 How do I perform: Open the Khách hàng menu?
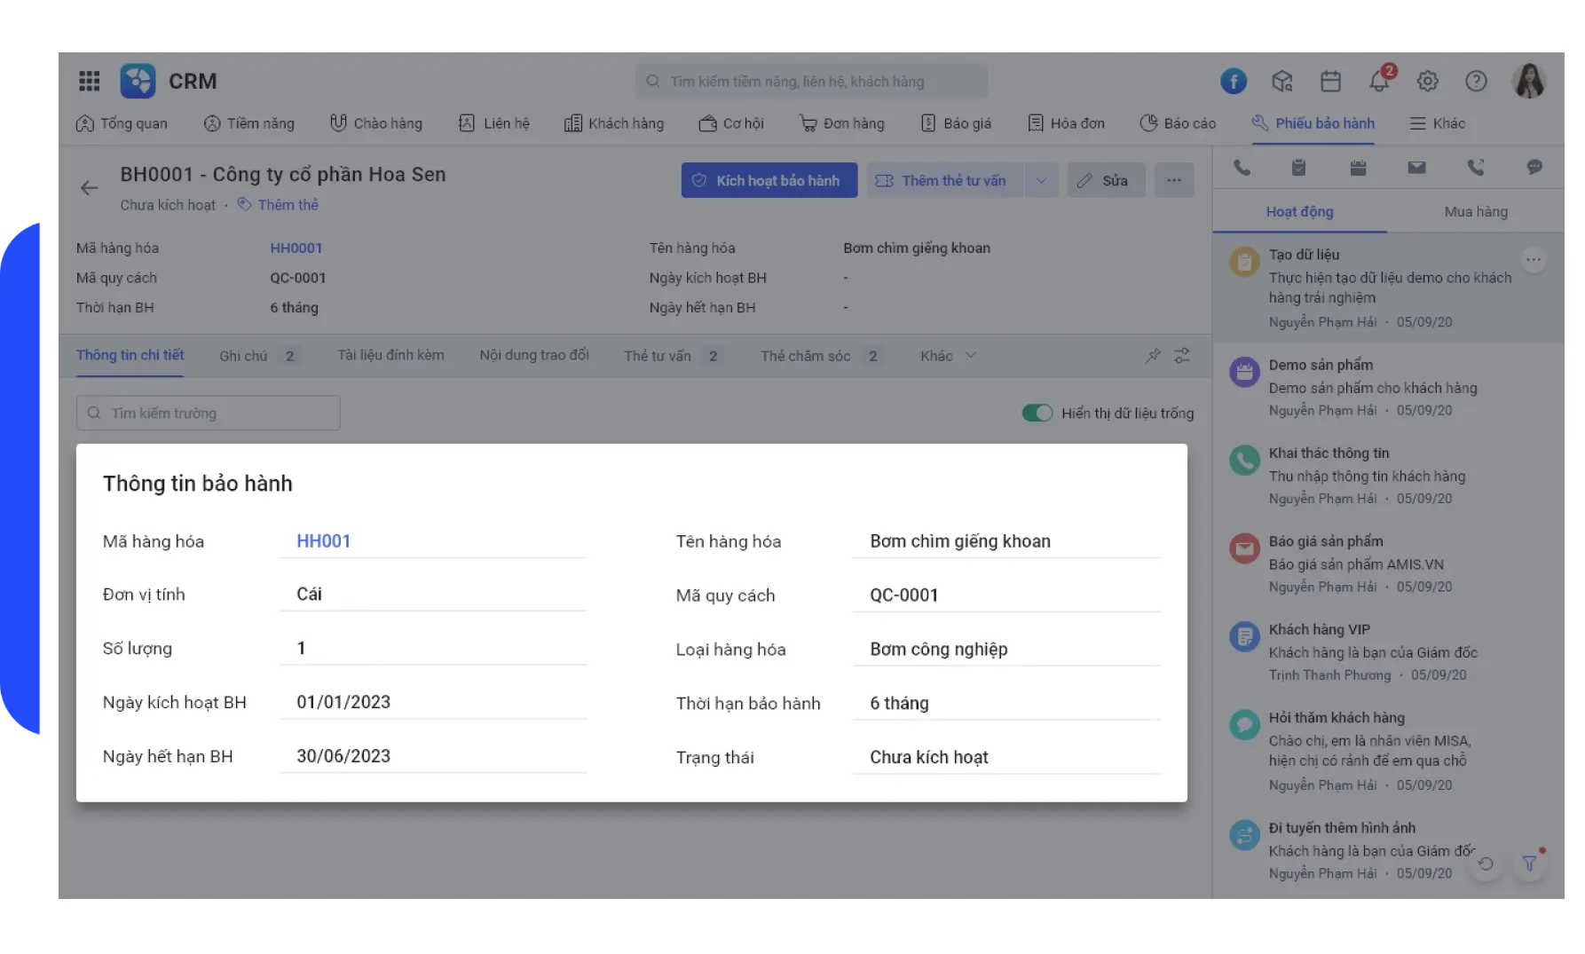614,123
